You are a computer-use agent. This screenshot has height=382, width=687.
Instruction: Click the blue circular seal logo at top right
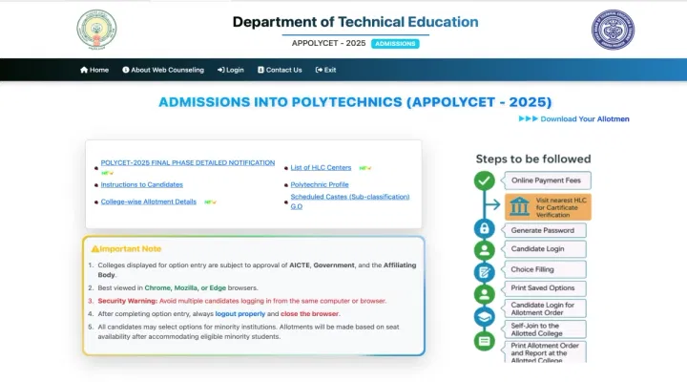pyautogui.click(x=612, y=30)
